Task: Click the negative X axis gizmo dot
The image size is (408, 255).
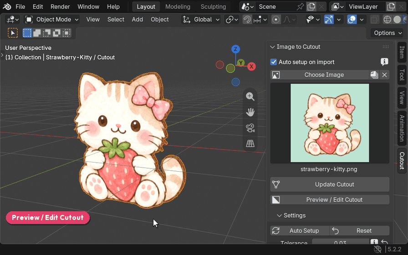Action: tap(220, 65)
